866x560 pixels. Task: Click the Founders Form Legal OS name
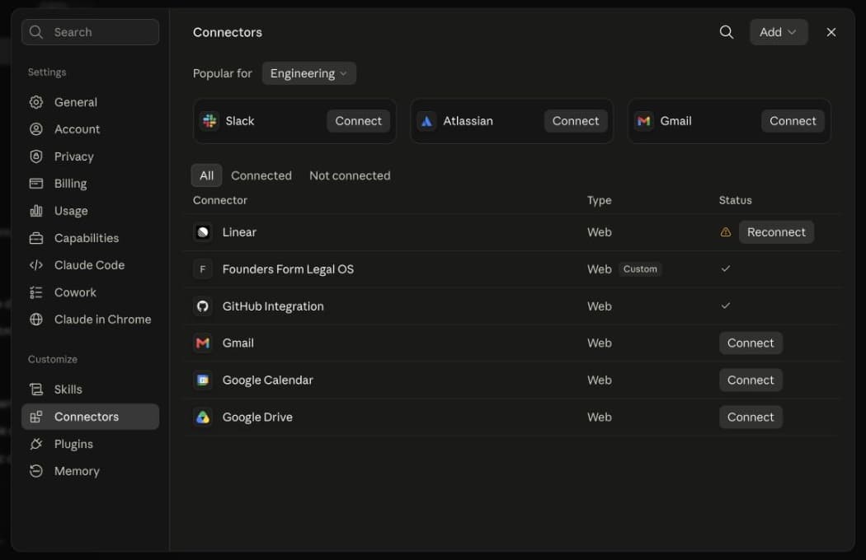pos(288,269)
